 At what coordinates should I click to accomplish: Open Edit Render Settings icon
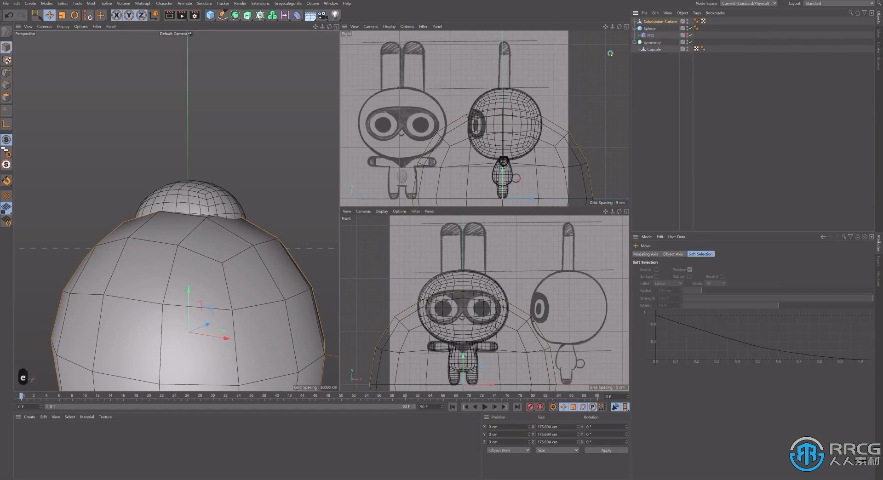click(x=195, y=15)
